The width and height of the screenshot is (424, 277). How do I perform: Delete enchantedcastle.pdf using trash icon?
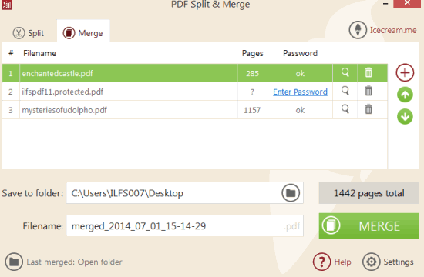point(368,73)
